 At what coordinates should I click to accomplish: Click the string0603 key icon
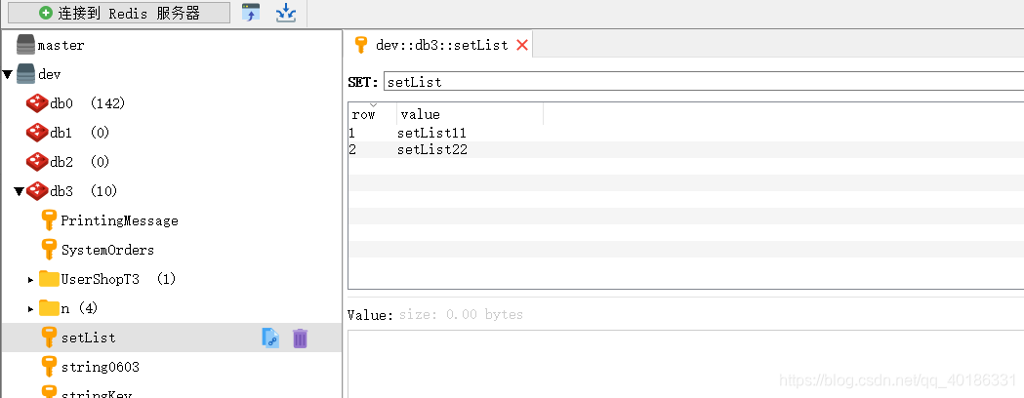[49, 367]
